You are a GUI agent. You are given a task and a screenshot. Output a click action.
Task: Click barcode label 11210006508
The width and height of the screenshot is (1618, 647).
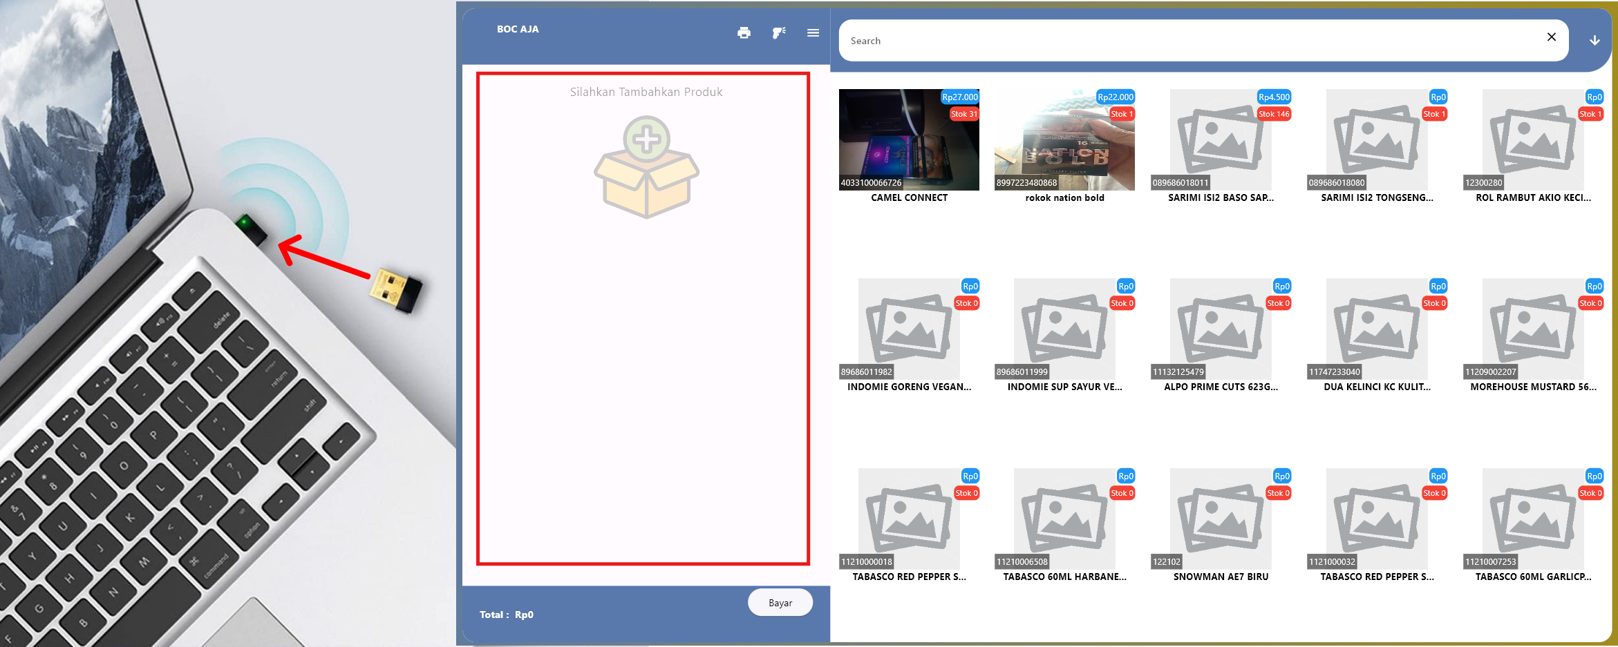1022,562
